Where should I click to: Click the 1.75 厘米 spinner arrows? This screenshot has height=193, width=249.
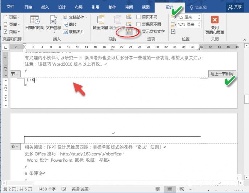click(199, 24)
